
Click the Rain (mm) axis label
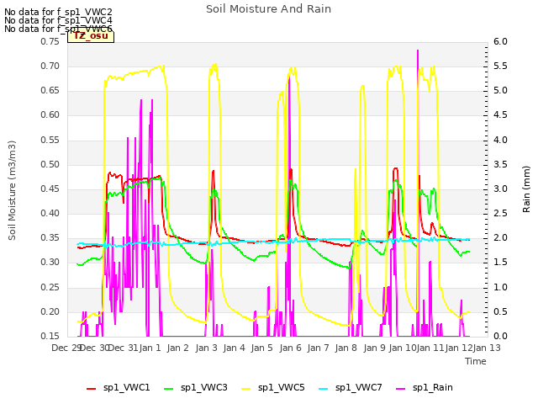526,189
